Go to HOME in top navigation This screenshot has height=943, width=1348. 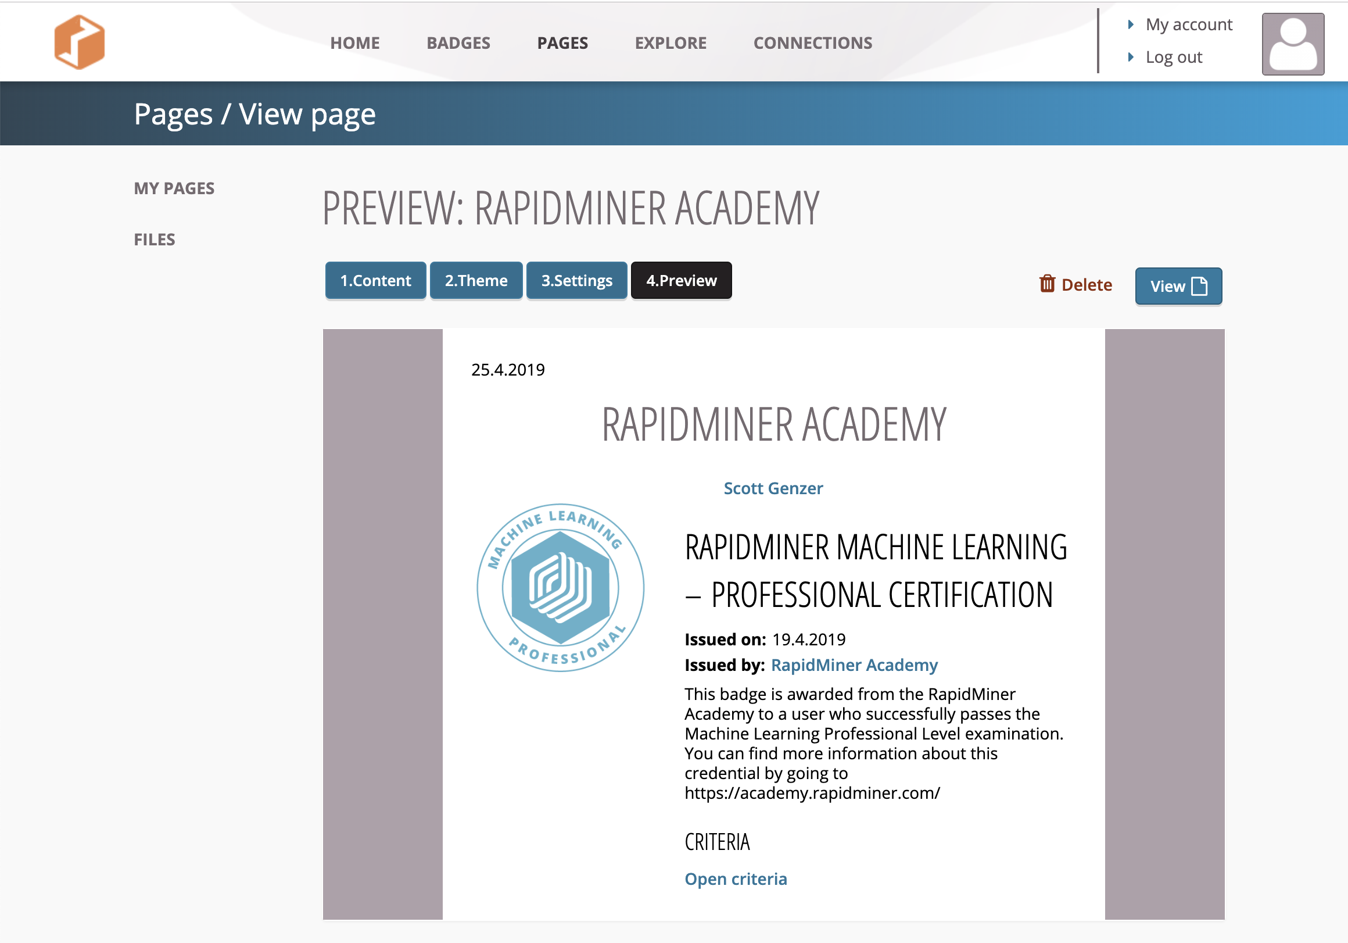pyautogui.click(x=354, y=43)
